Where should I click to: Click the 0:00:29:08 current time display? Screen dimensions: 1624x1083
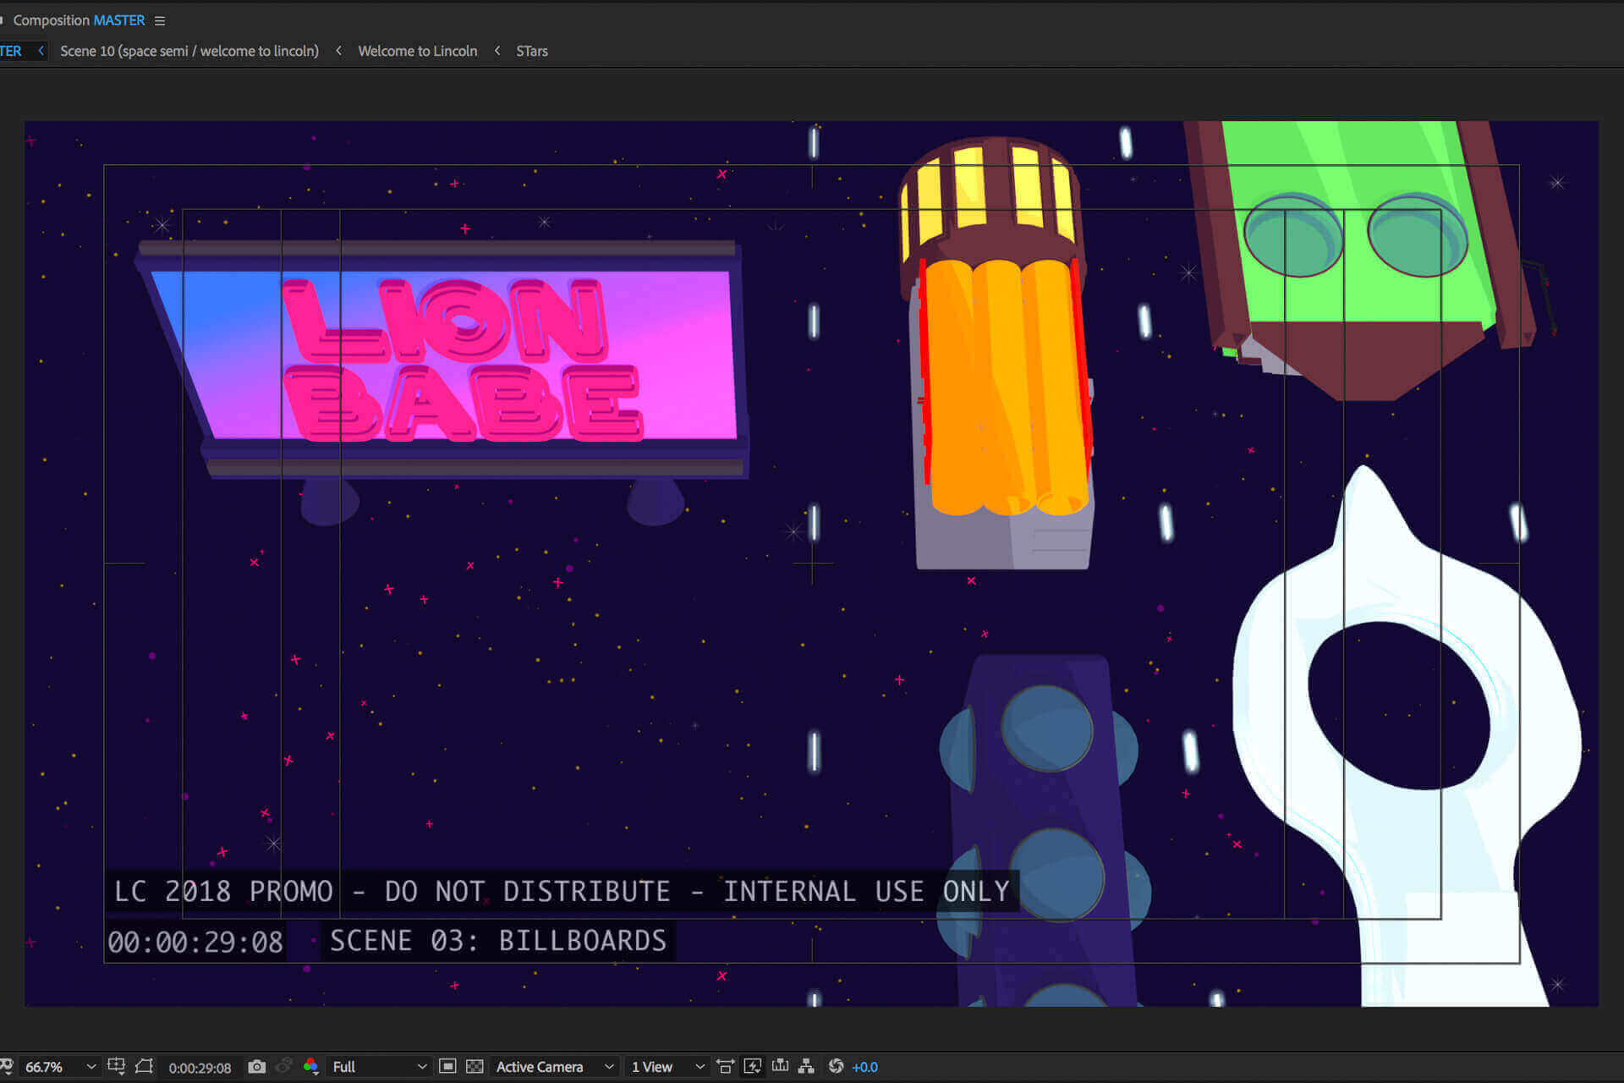200,1068
